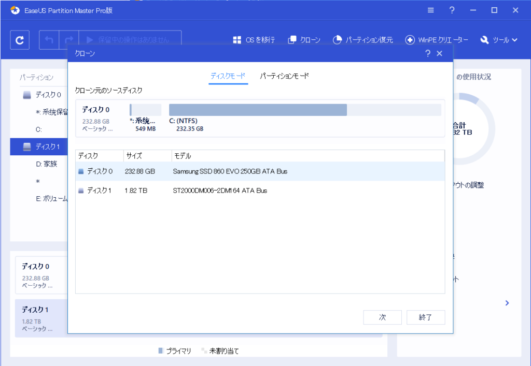Click the 未割り当て legend color swatch

coord(204,351)
